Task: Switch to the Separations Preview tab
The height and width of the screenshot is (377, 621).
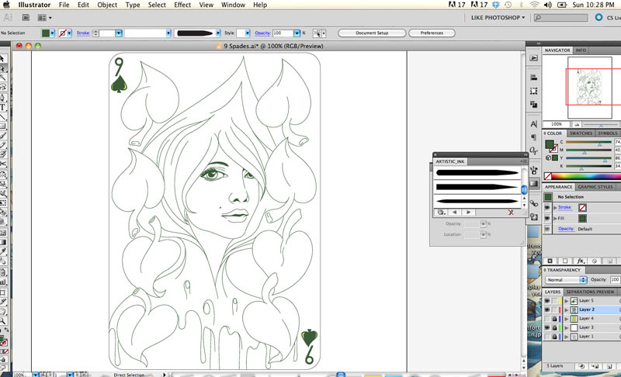Action: pyautogui.click(x=590, y=292)
